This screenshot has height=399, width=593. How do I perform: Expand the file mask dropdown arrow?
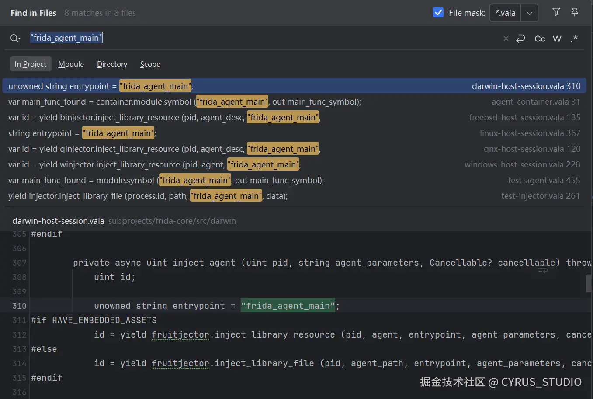click(x=529, y=13)
